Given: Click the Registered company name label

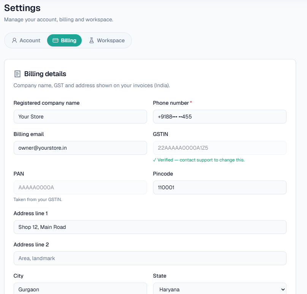Looking at the screenshot, I should pyautogui.click(x=47, y=103).
